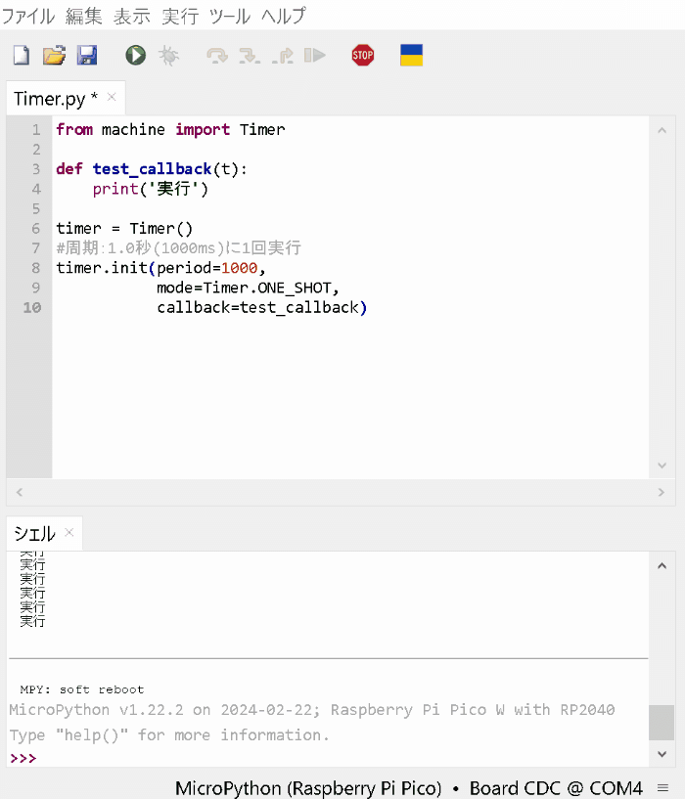Open the 実行 menu
The height and width of the screenshot is (799, 685).
180,16
